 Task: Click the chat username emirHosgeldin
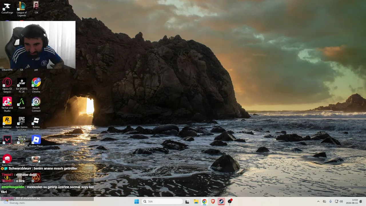coord(13,187)
